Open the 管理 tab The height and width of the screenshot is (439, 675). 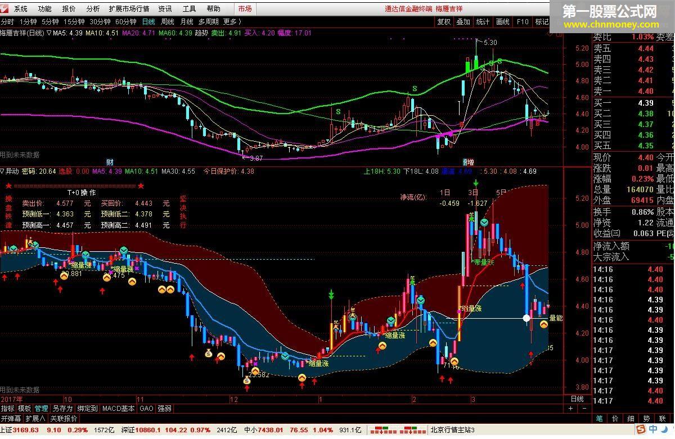click(41, 409)
